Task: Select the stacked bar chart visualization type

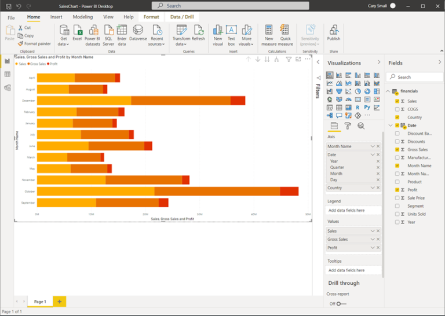Action: tap(330, 75)
